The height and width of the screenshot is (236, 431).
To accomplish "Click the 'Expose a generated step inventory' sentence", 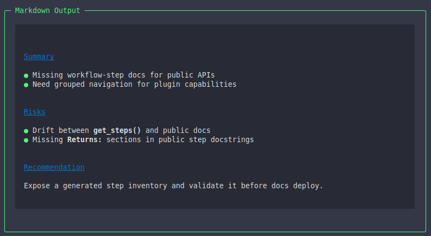I will click(x=173, y=186).
